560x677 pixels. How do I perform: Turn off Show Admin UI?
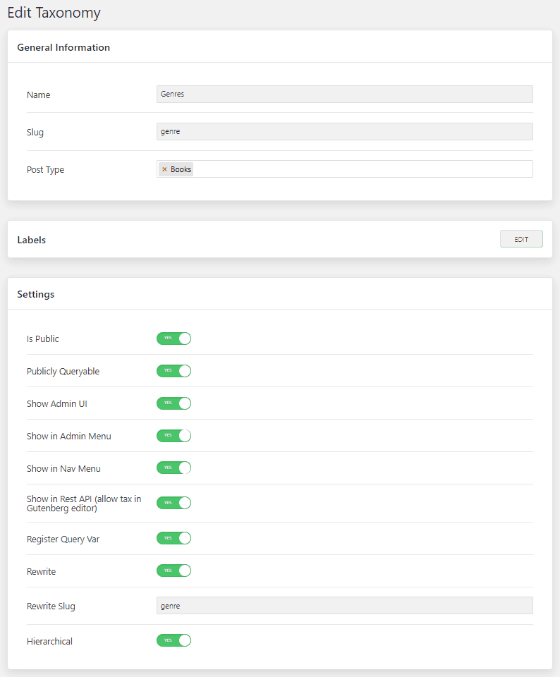coord(174,403)
